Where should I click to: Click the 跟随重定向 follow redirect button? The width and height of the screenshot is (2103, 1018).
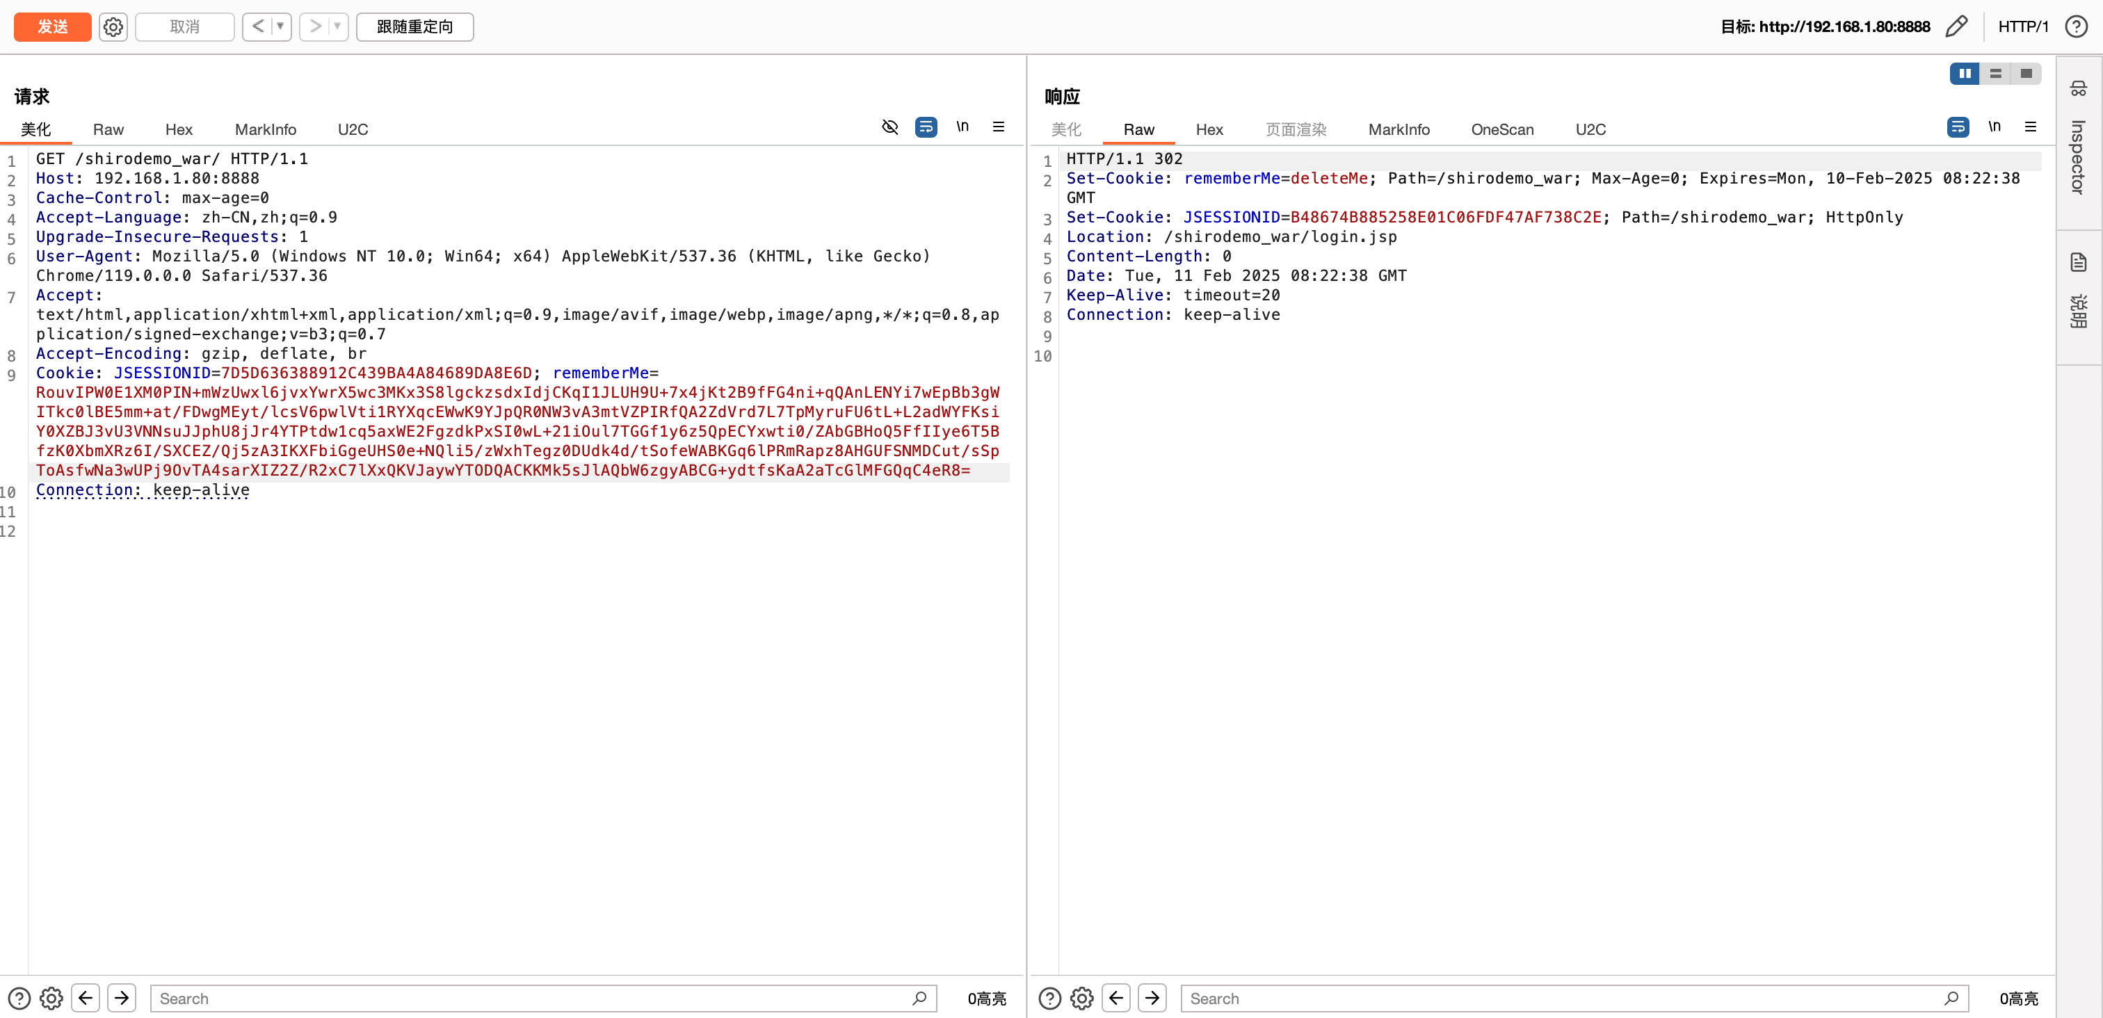414,27
